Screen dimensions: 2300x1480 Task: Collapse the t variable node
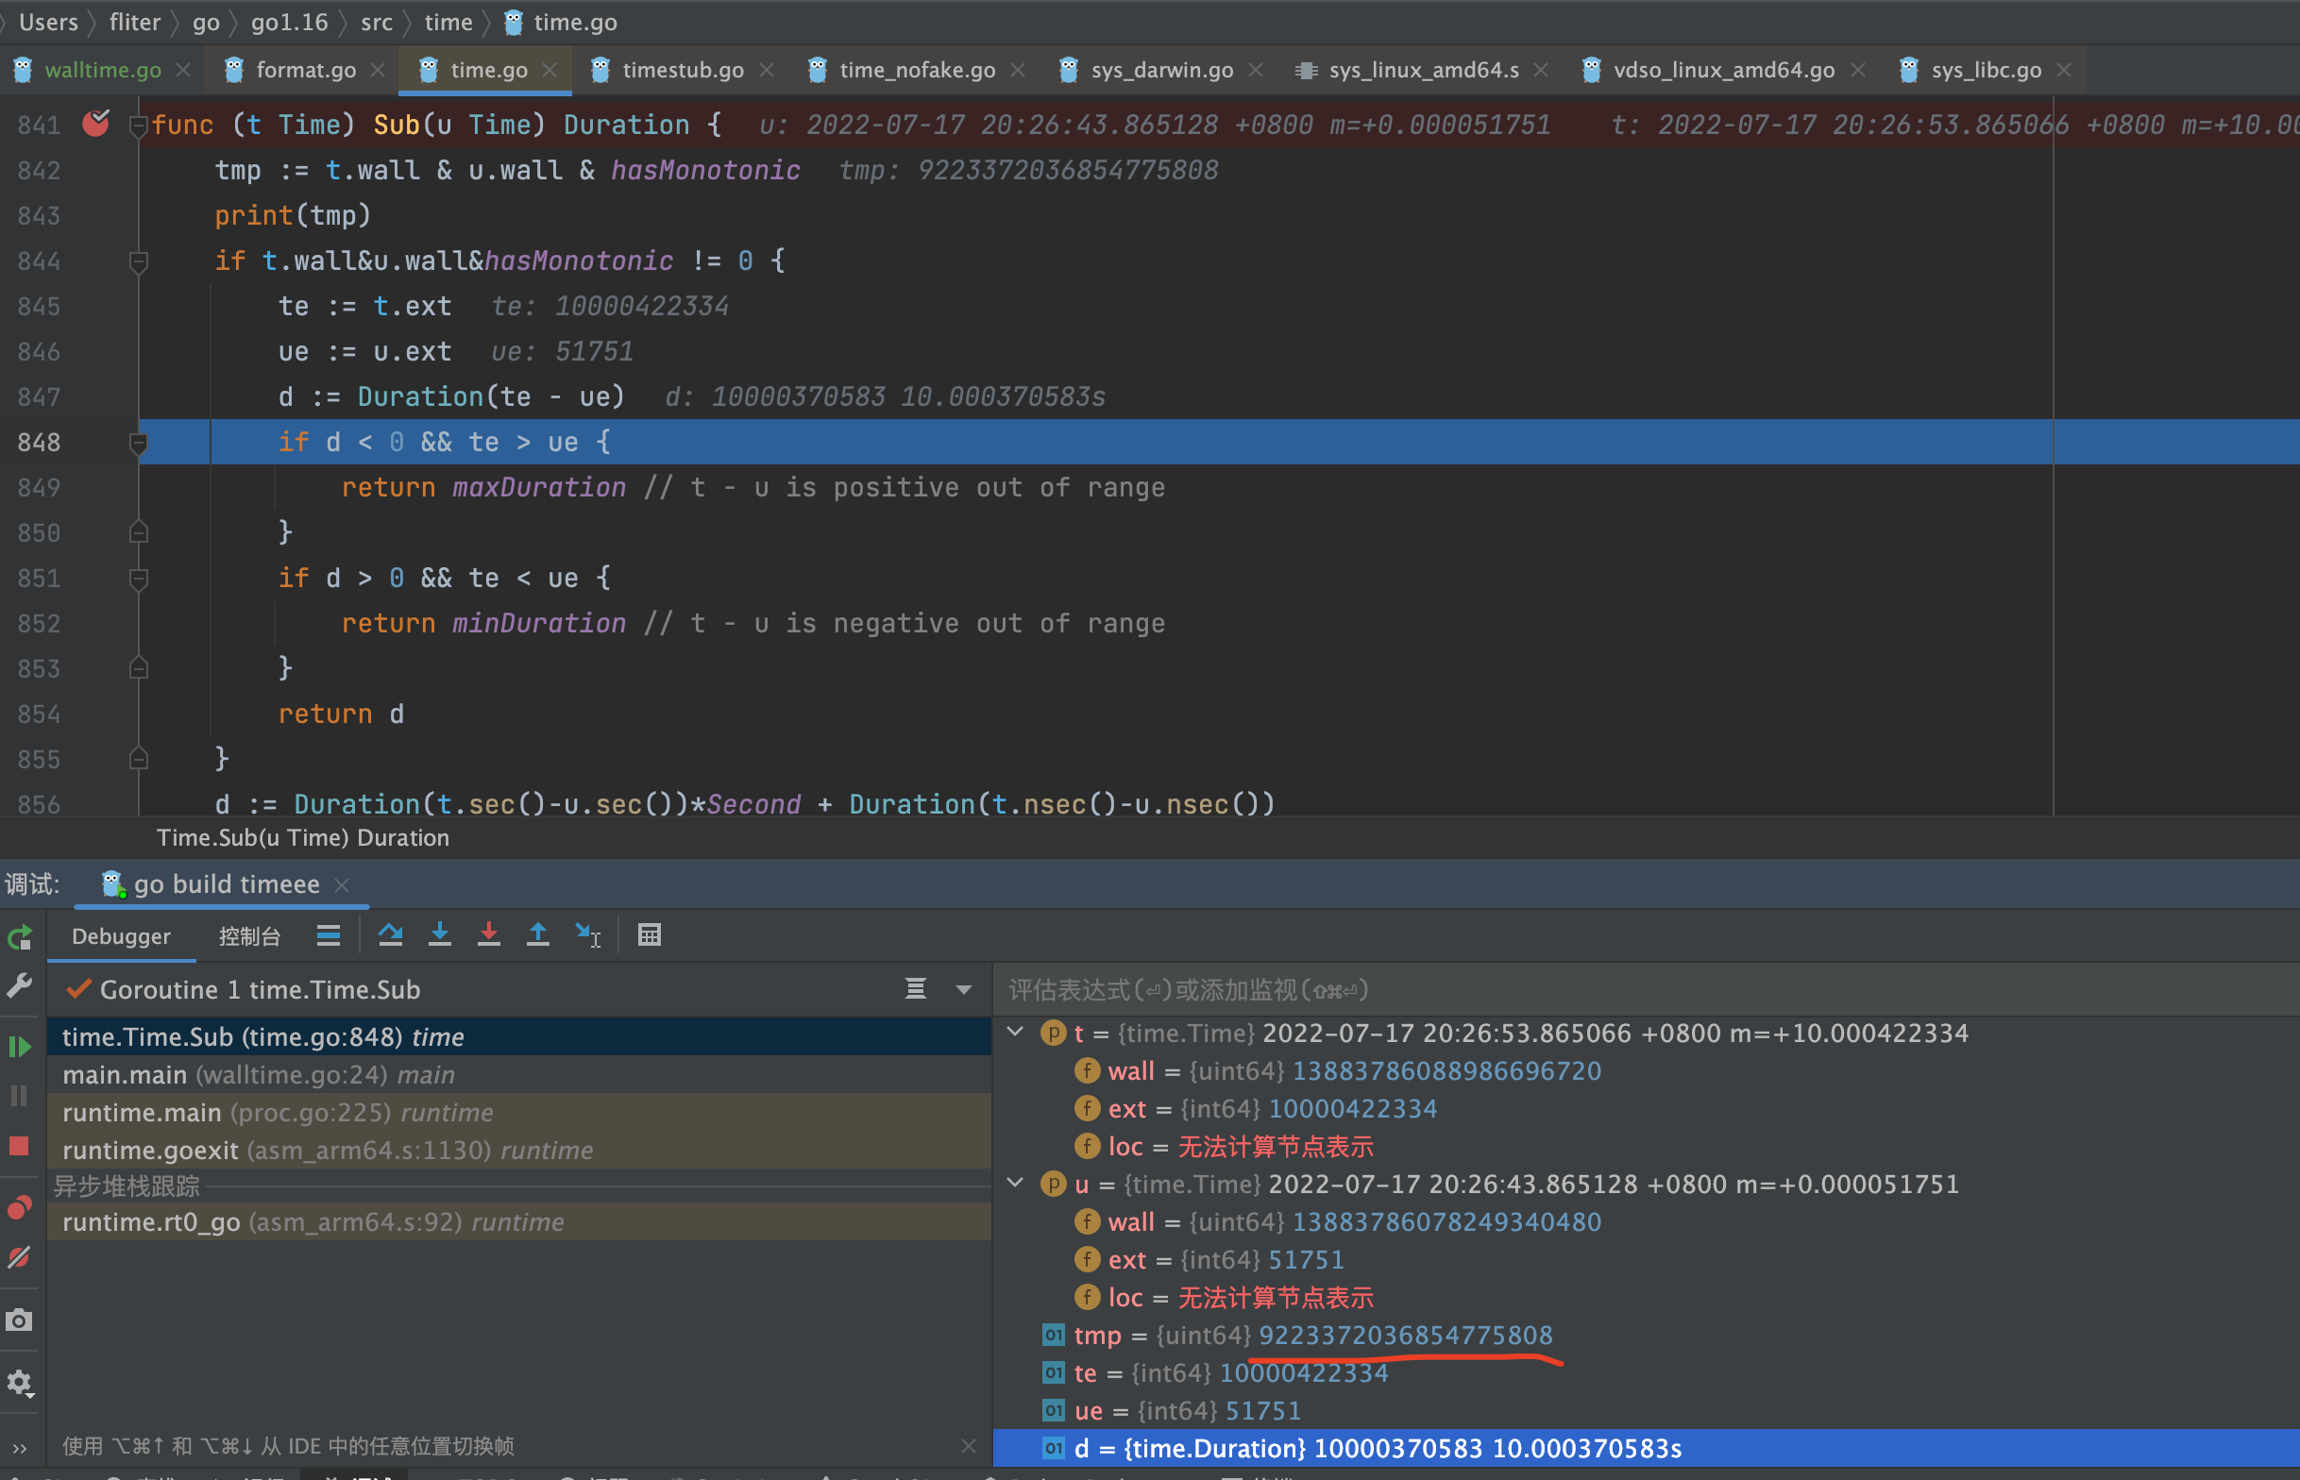pos(1015,1033)
